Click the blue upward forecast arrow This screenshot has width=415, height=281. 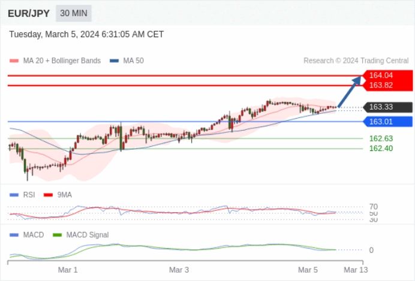coord(350,92)
